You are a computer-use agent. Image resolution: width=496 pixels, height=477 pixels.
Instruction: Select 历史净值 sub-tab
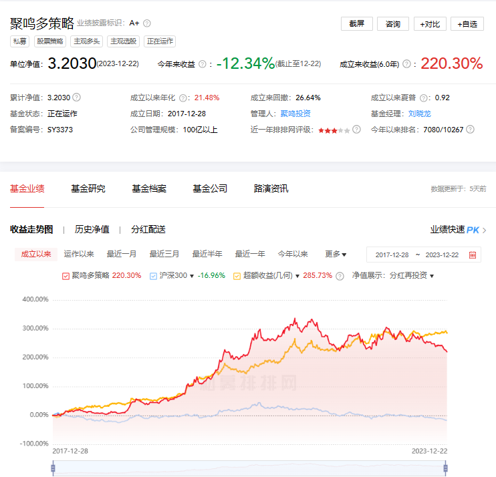(x=92, y=230)
